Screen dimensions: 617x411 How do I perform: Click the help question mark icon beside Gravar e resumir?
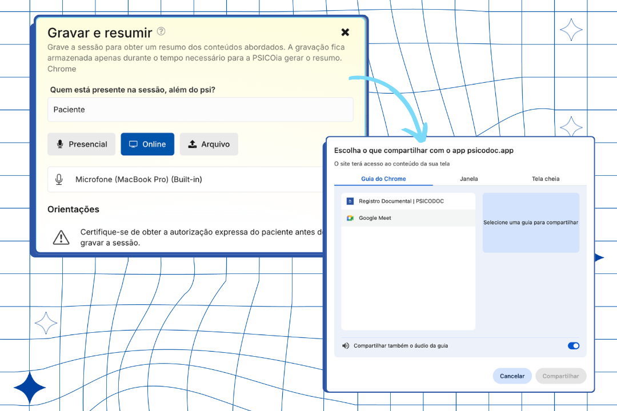tap(162, 31)
